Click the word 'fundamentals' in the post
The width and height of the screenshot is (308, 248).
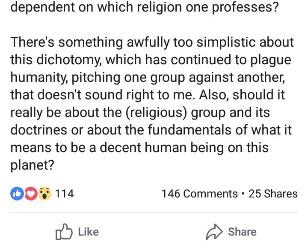[x=190, y=130]
